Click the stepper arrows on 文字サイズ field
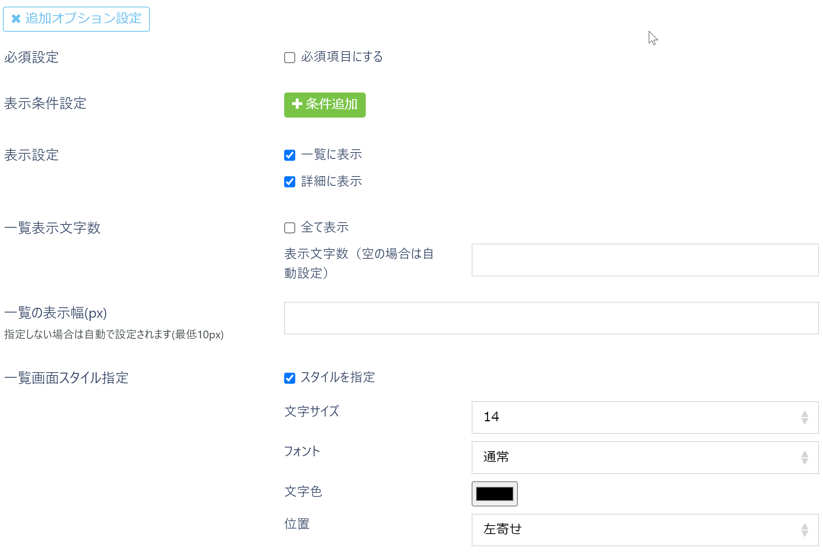Image resolution: width=823 pixels, height=558 pixels. click(x=805, y=418)
